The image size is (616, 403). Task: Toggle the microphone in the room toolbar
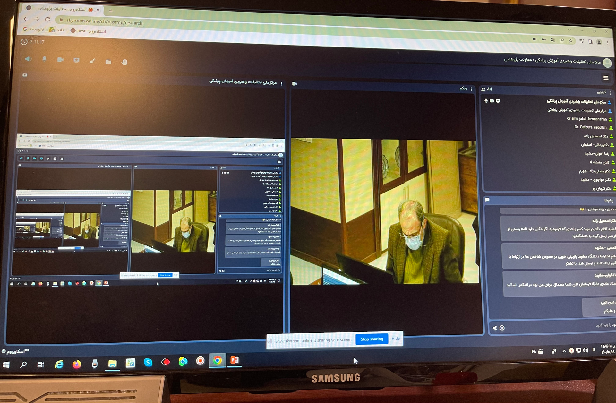coord(44,59)
